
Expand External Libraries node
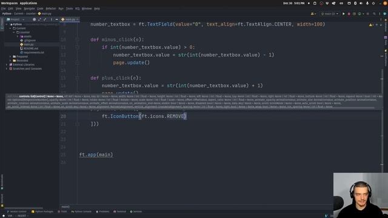point(7,65)
